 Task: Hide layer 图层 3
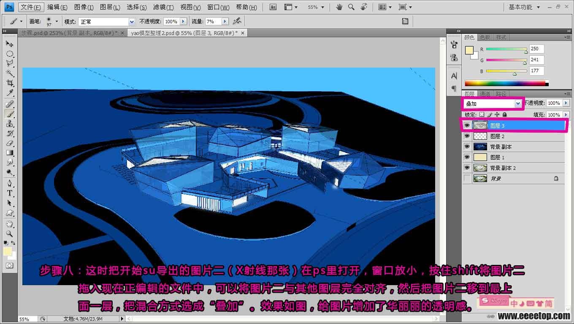coord(467,125)
